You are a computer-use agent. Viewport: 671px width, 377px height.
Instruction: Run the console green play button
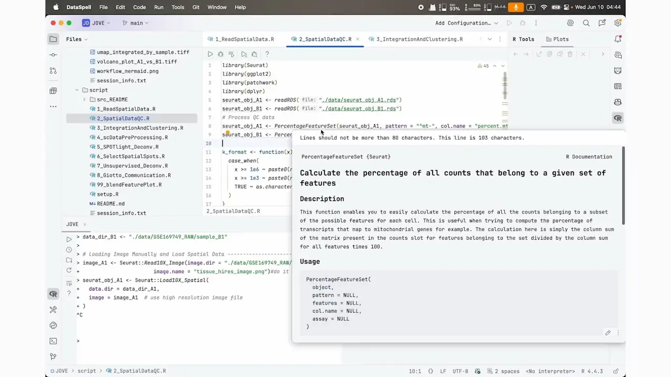pyautogui.click(x=69, y=239)
